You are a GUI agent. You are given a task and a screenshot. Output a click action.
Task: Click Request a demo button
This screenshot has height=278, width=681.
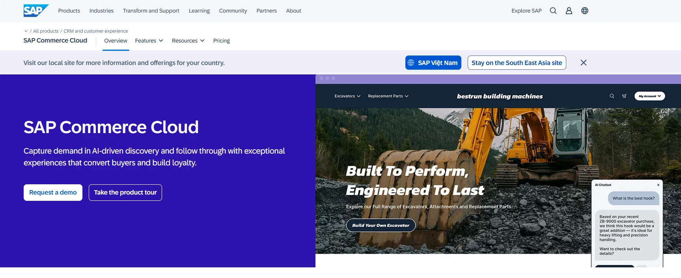[x=53, y=193]
